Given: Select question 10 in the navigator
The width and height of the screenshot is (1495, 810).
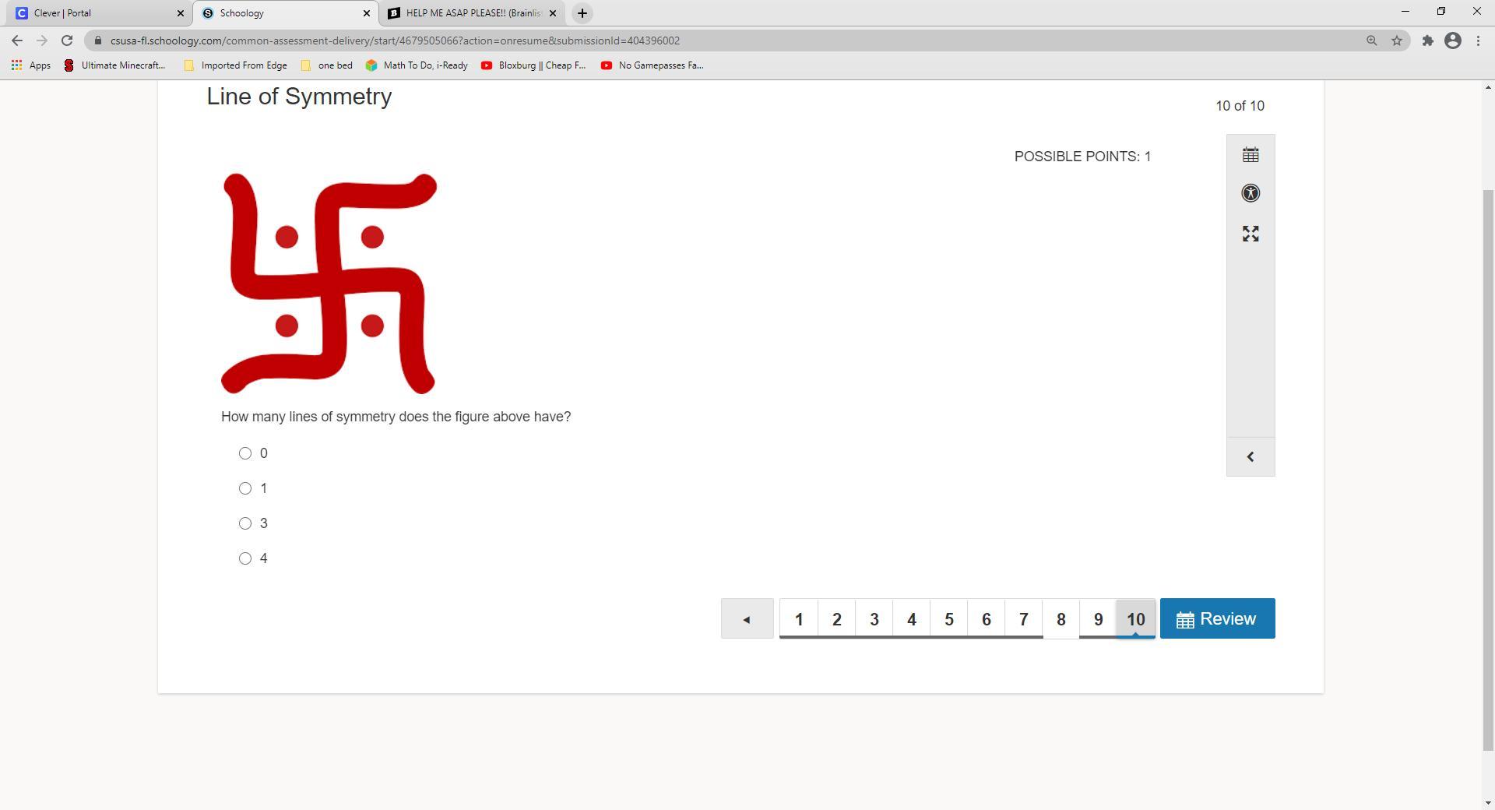Looking at the screenshot, I should coord(1136,619).
